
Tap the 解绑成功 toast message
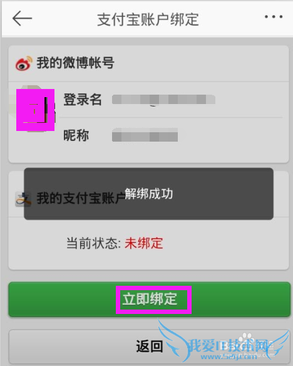(x=149, y=194)
